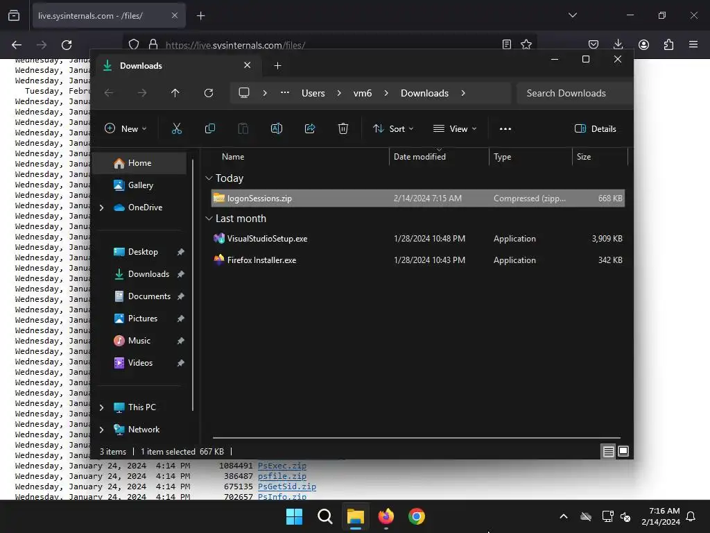Viewport: 710px width, 533px height.
Task: Open pinned Desktop folder in sidebar
Action: click(x=143, y=252)
